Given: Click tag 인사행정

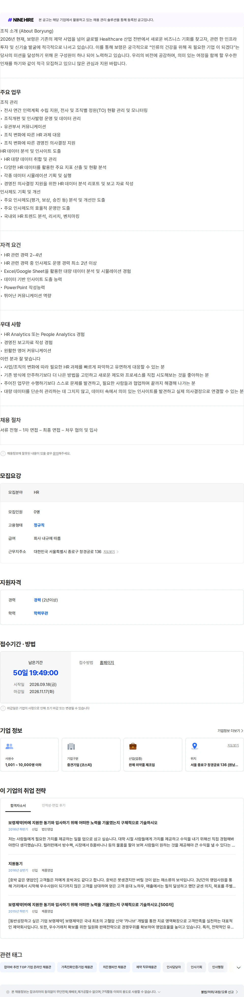Looking at the screenshot, I should [x=218, y=967].
